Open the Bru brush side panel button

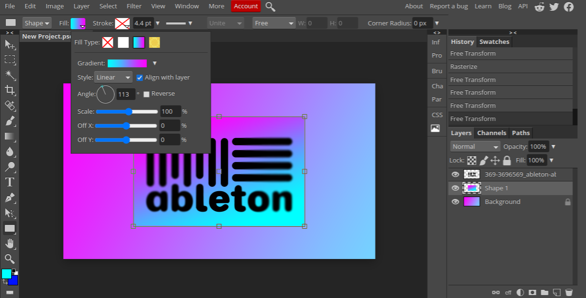click(x=437, y=71)
